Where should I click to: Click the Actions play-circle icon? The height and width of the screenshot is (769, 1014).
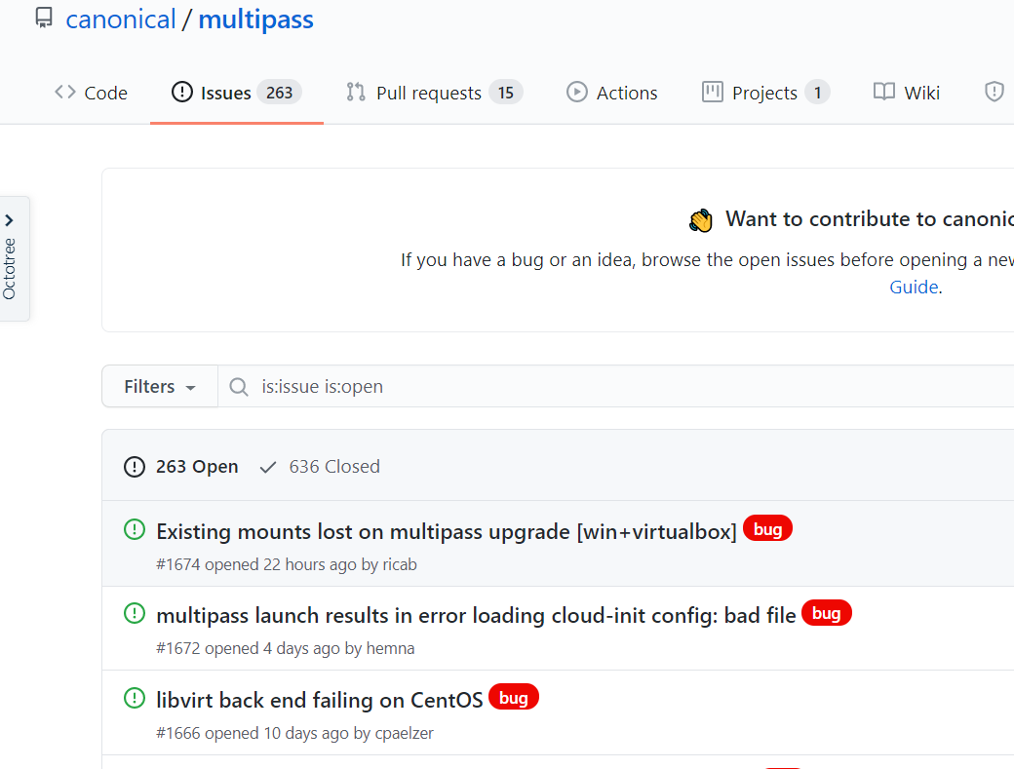click(577, 92)
